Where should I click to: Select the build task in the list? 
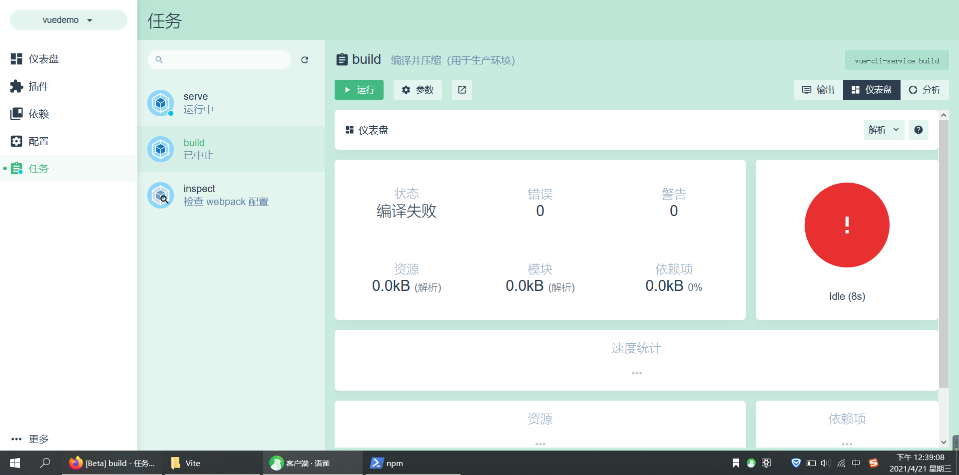(231, 149)
